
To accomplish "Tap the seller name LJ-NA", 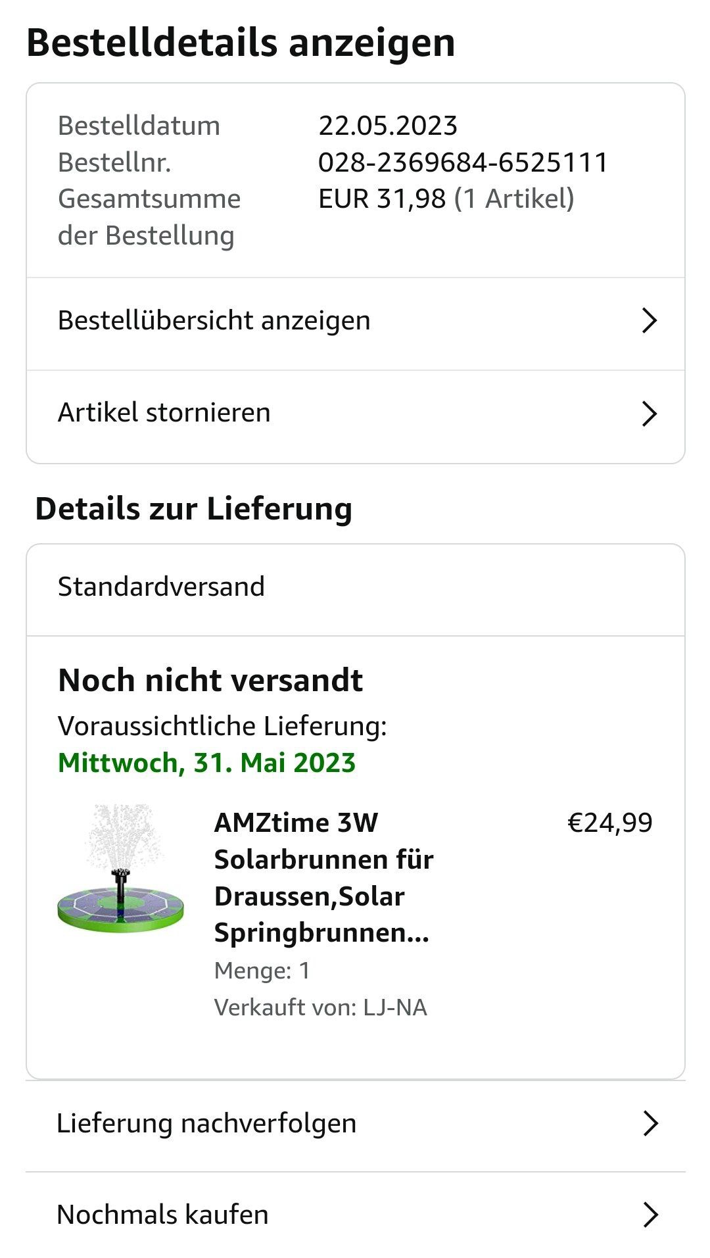I will [394, 1007].
